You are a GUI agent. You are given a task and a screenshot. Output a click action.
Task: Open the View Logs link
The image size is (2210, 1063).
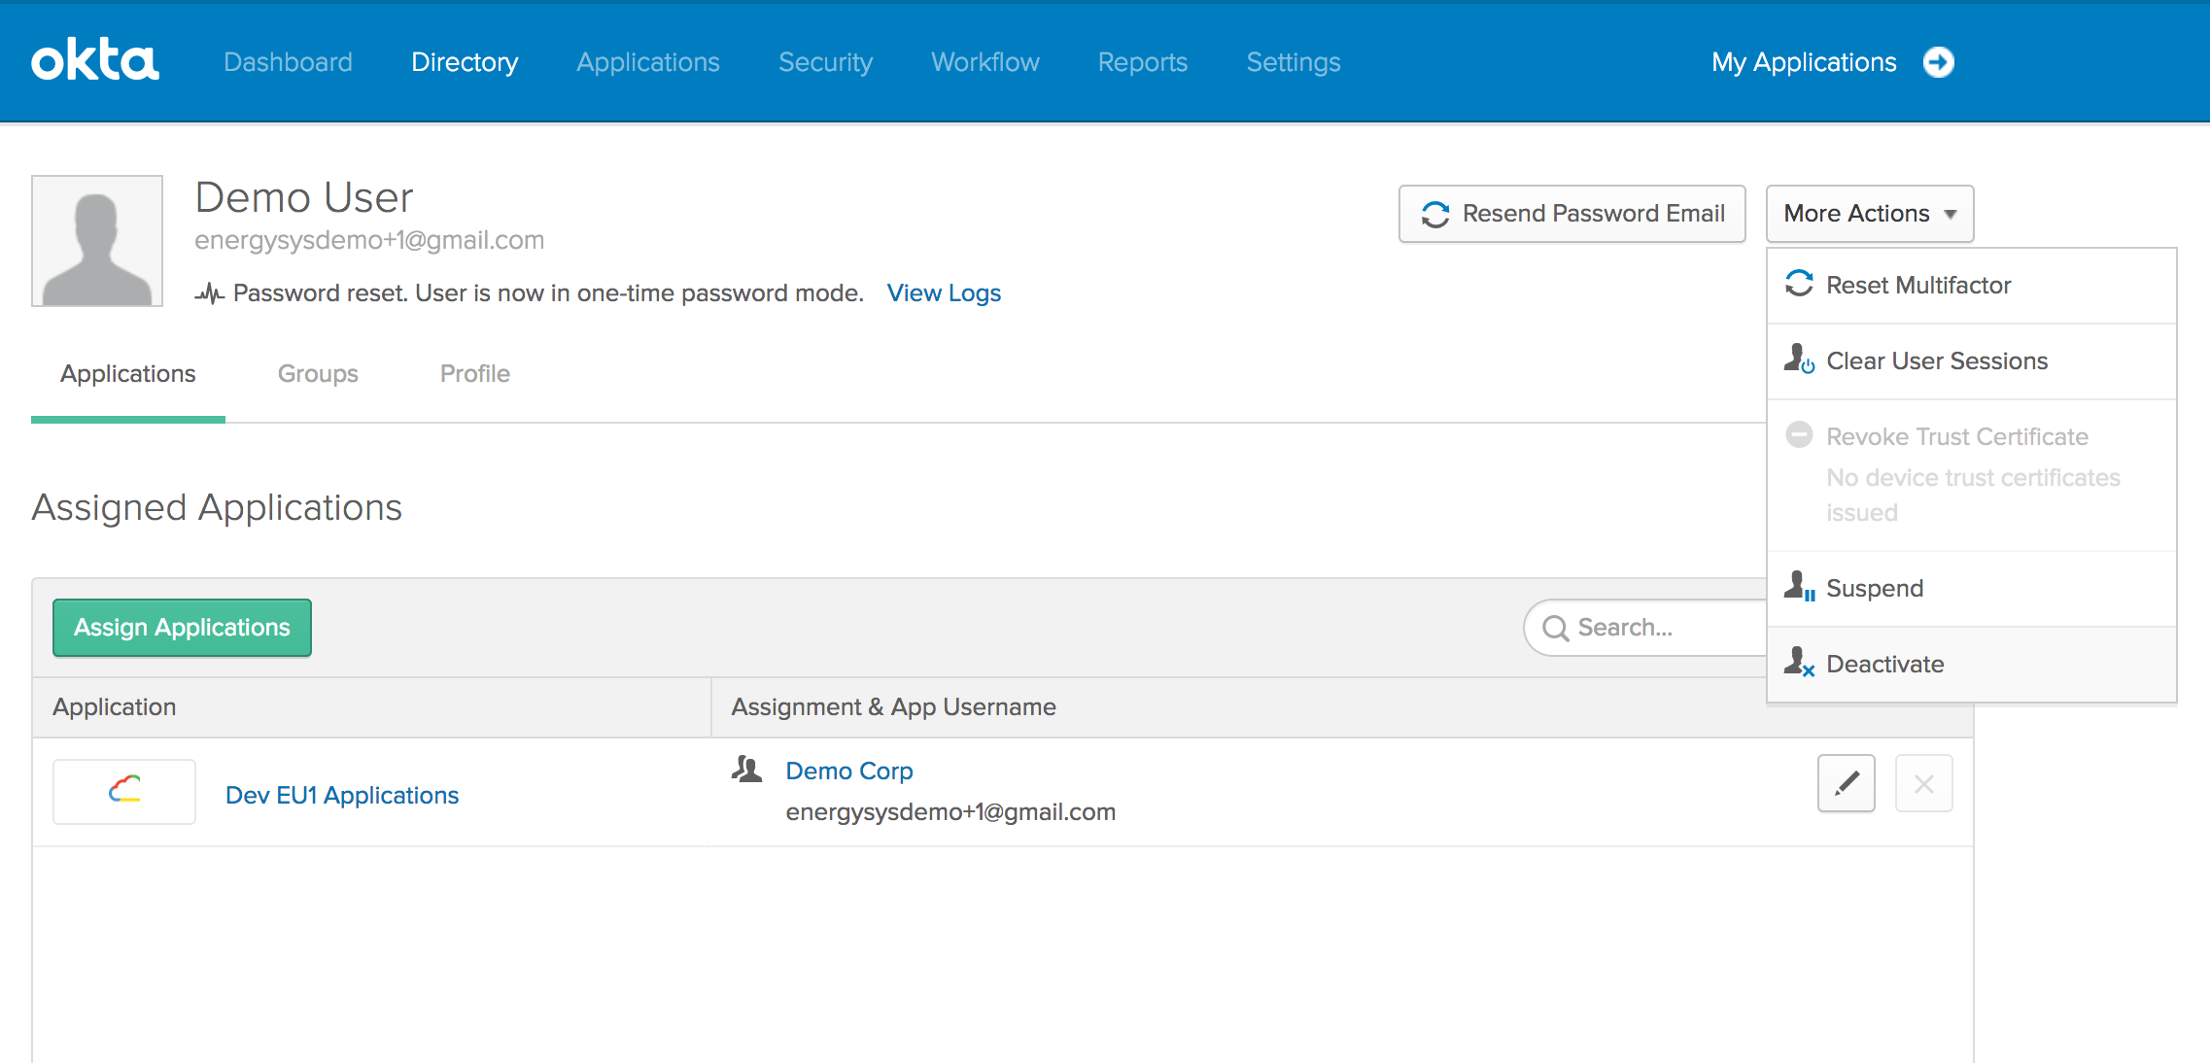[x=944, y=293]
